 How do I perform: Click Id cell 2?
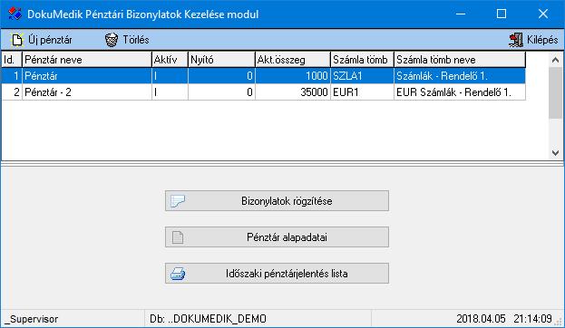click(12, 92)
